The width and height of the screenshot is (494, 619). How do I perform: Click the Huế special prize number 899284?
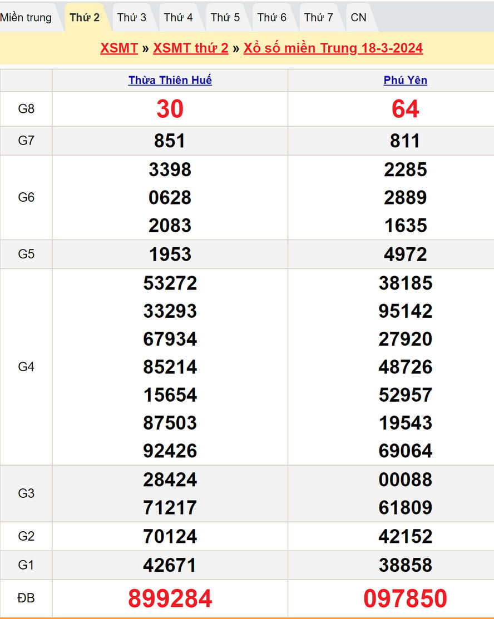[170, 598]
